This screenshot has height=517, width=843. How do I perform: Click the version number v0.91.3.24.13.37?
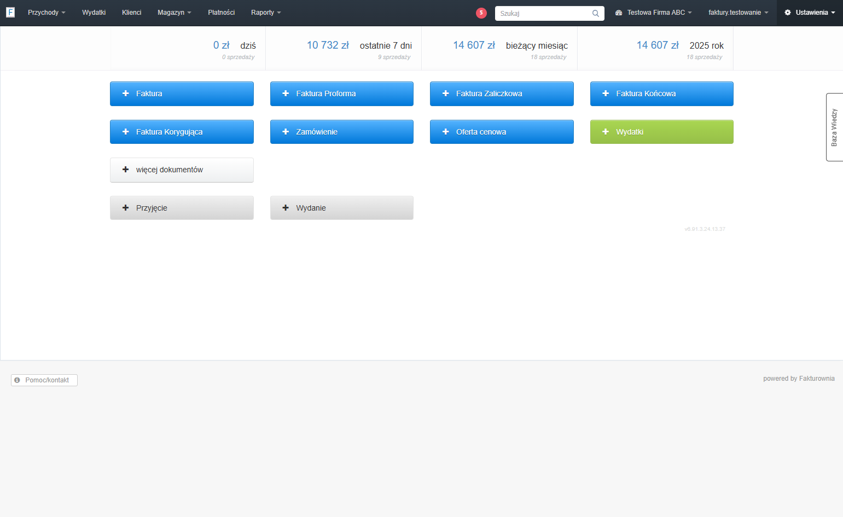(705, 229)
